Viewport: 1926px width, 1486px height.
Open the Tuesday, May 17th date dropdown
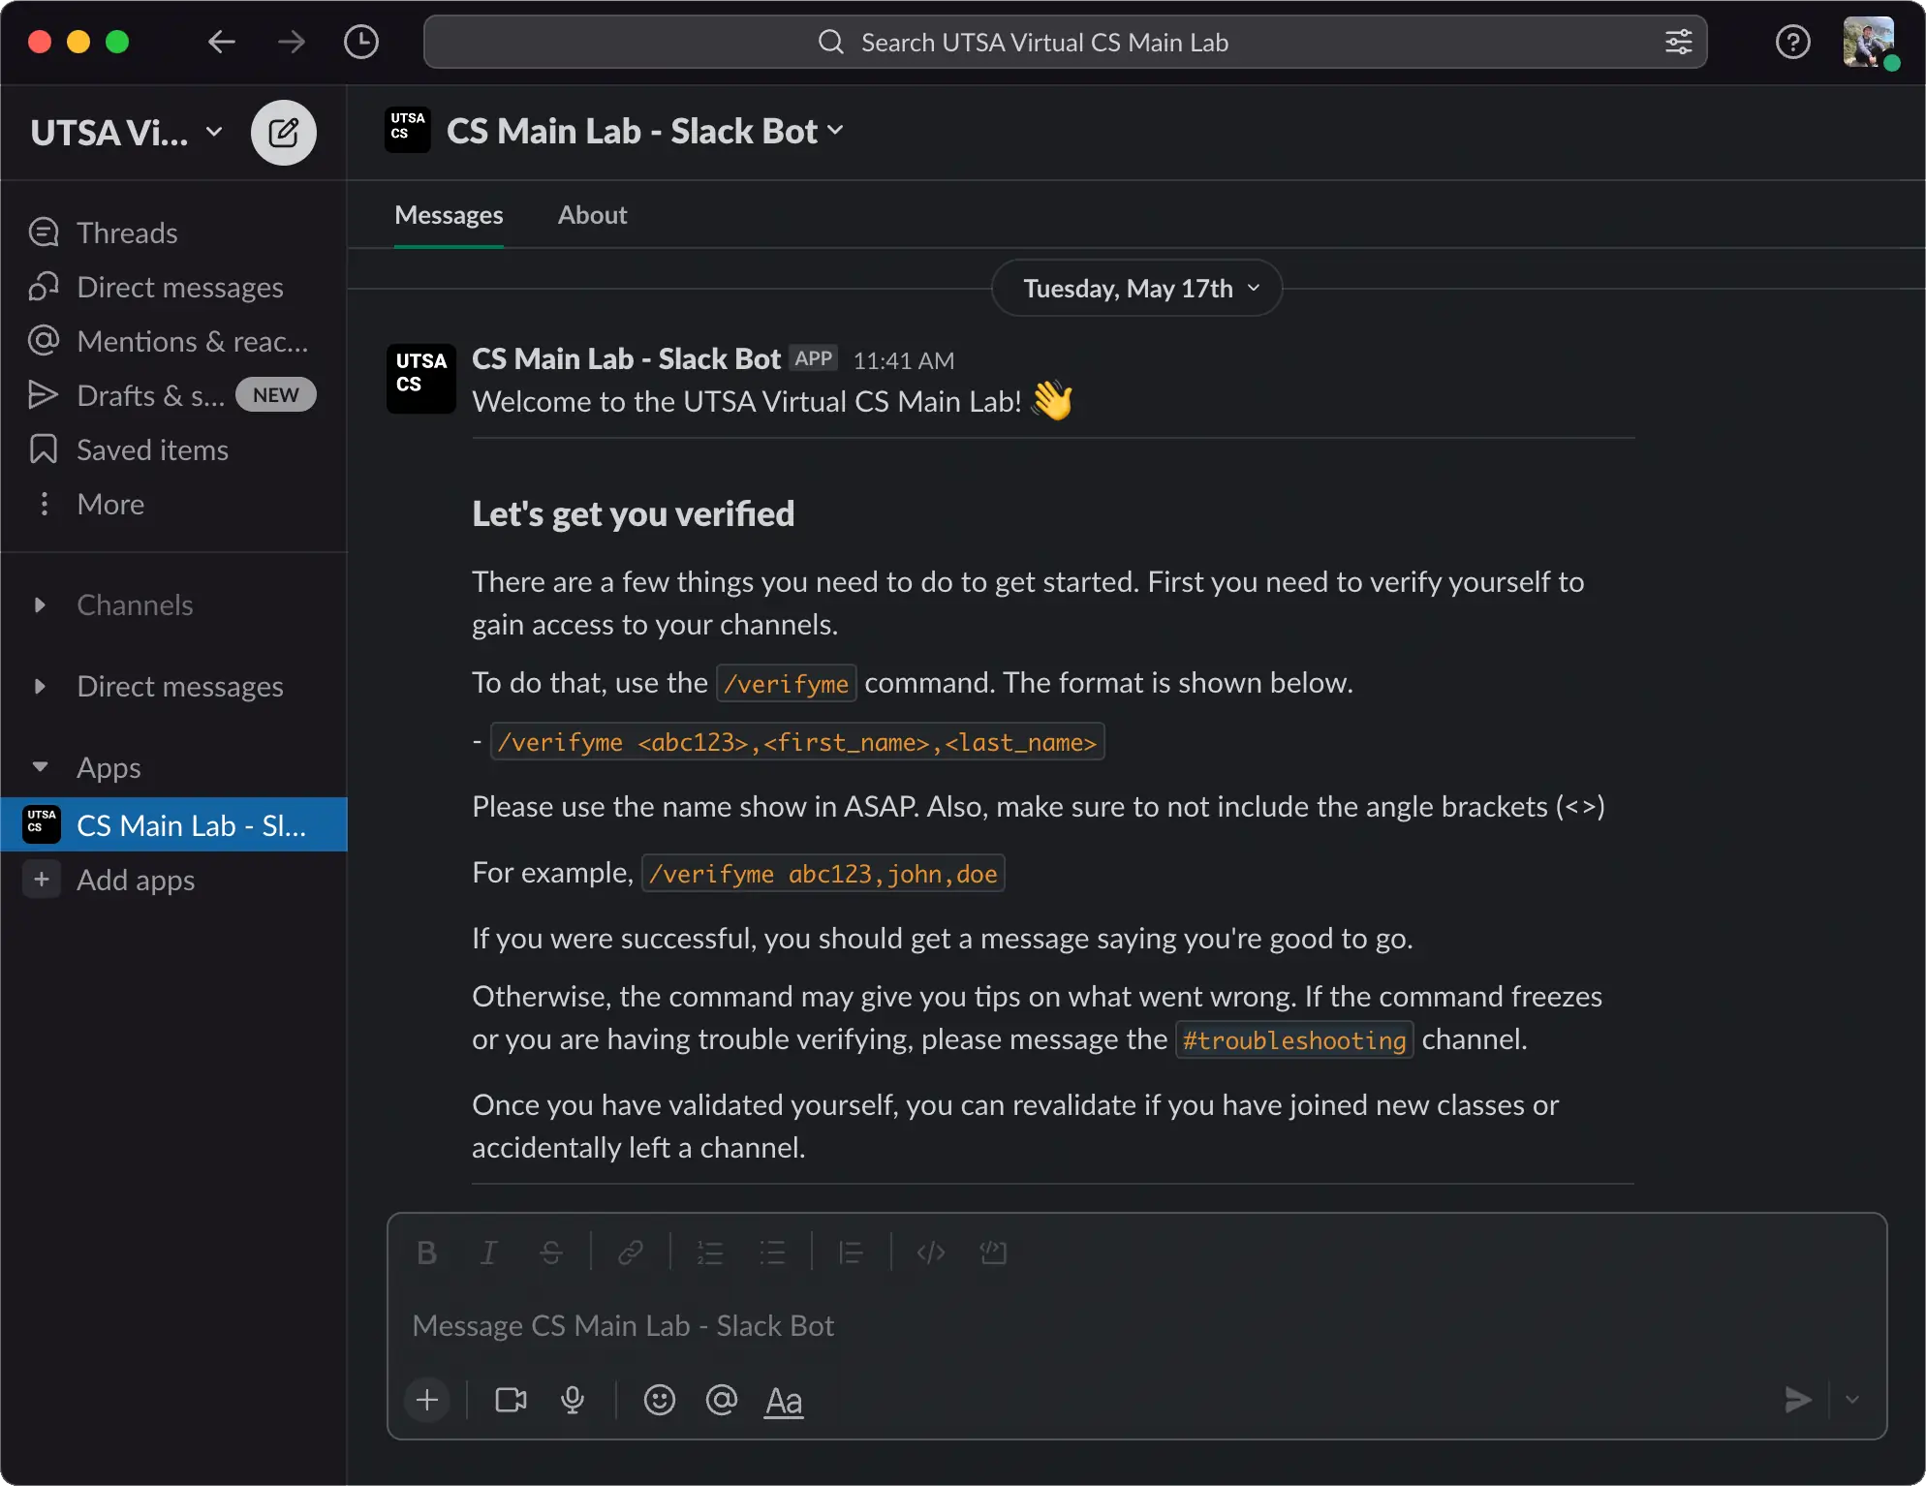pos(1134,288)
